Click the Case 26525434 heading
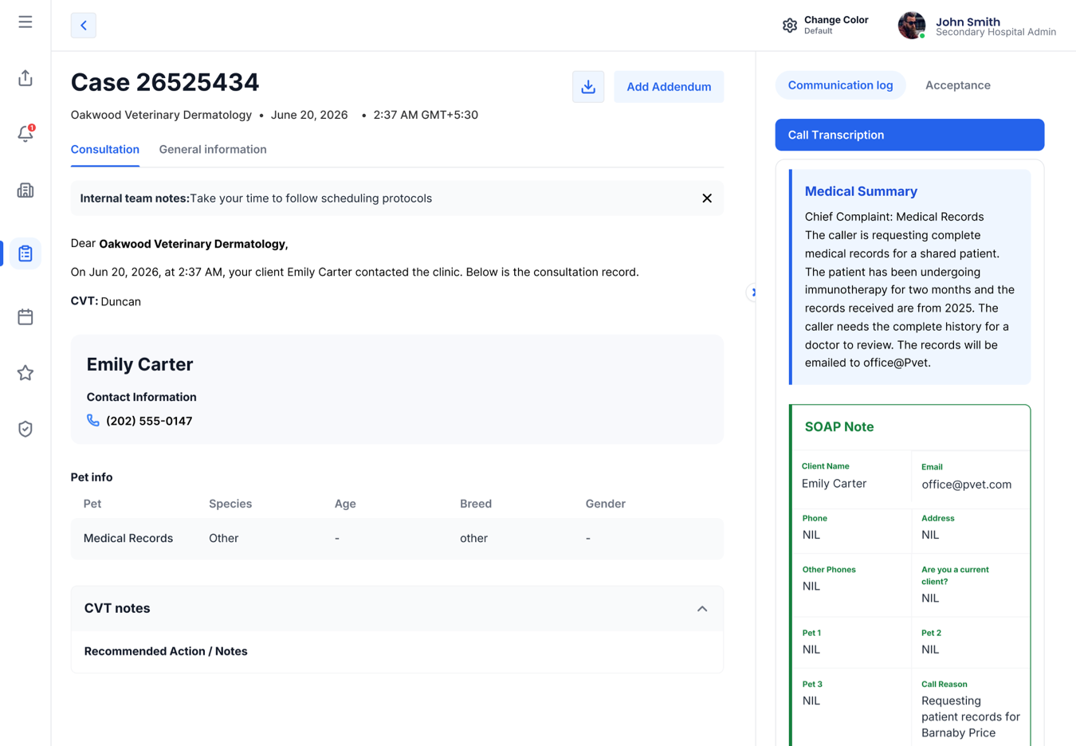The width and height of the screenshot is (1076, 746). 165,83
